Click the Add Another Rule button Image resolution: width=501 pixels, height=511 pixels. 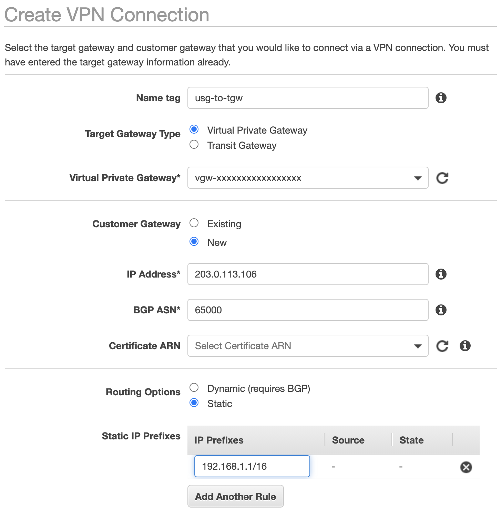click(235, 496)
